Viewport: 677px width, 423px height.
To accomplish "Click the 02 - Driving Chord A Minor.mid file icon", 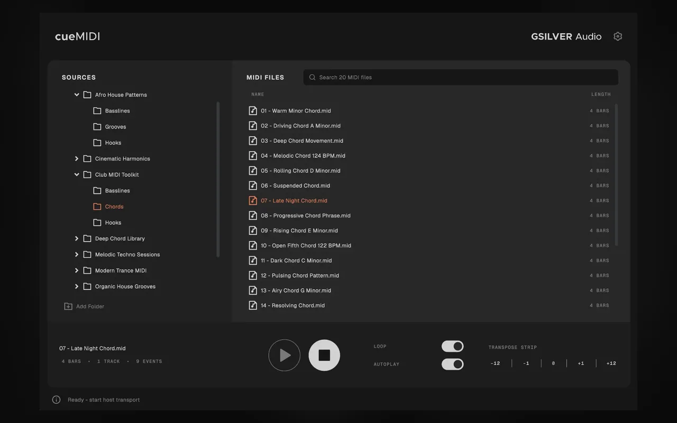I will 253,126.
